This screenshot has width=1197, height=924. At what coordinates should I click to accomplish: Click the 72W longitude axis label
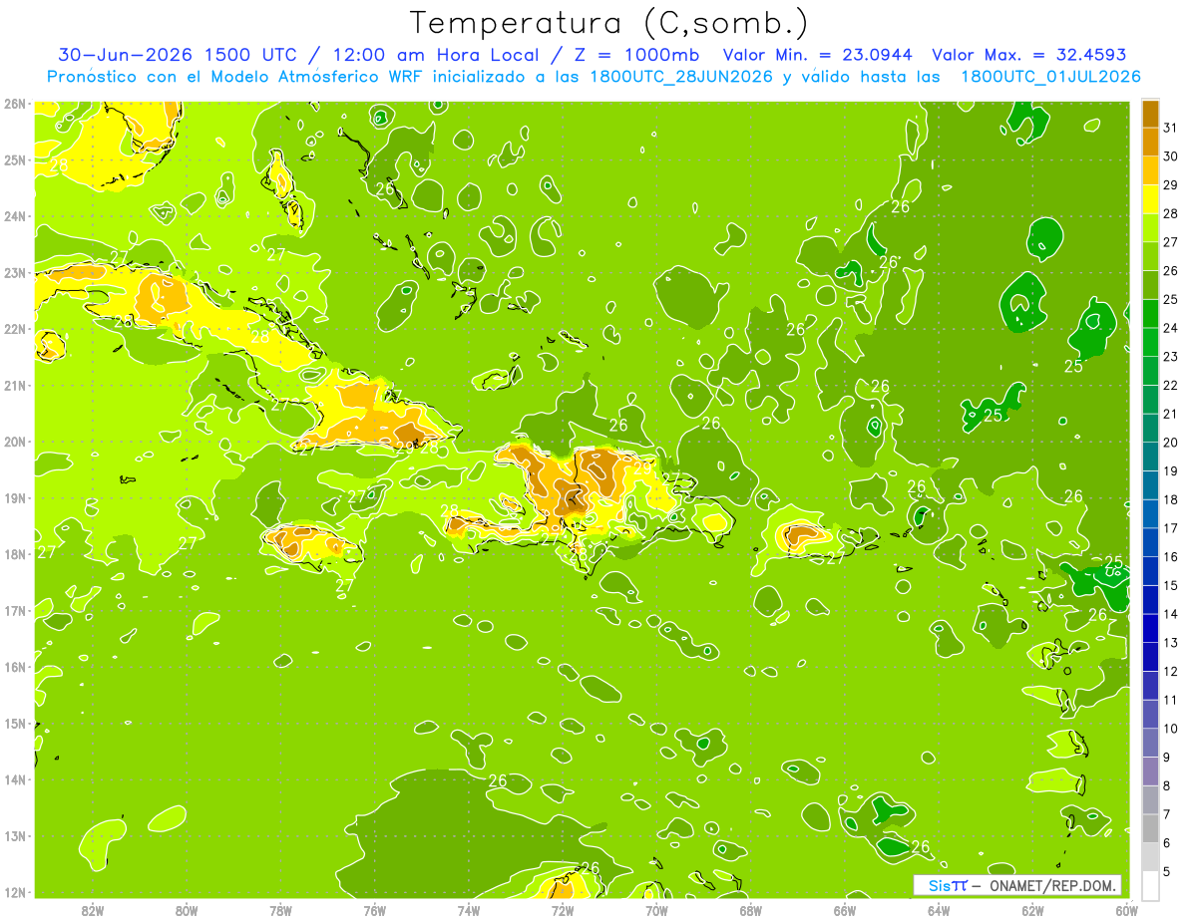(563, 910)
